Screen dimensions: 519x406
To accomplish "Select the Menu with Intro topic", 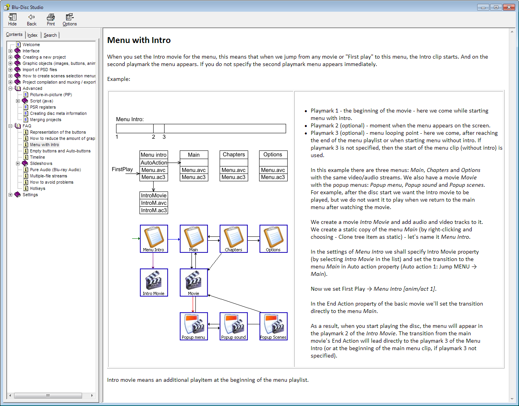I will 45,145.
